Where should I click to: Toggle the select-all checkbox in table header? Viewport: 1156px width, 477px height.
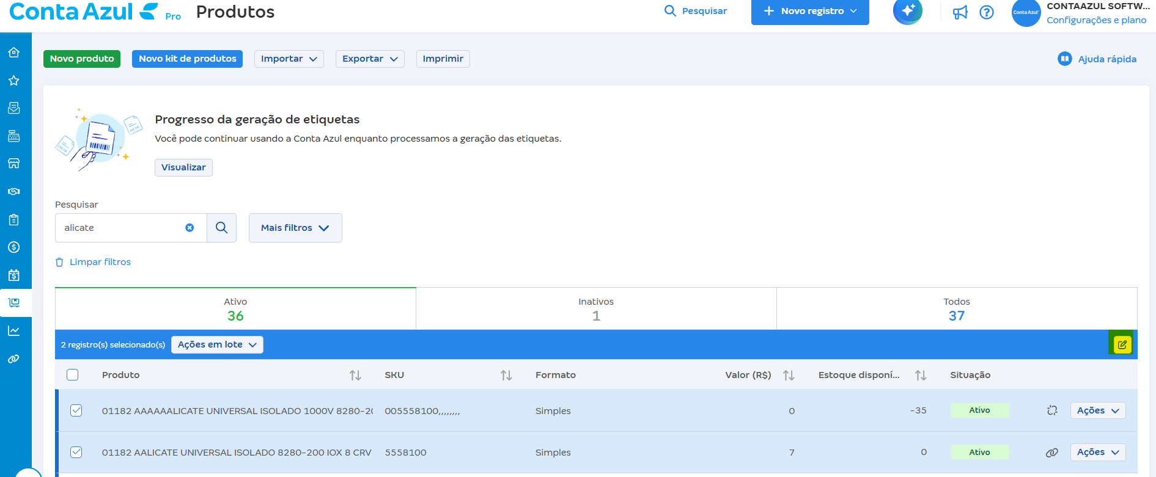click(73, 375)
